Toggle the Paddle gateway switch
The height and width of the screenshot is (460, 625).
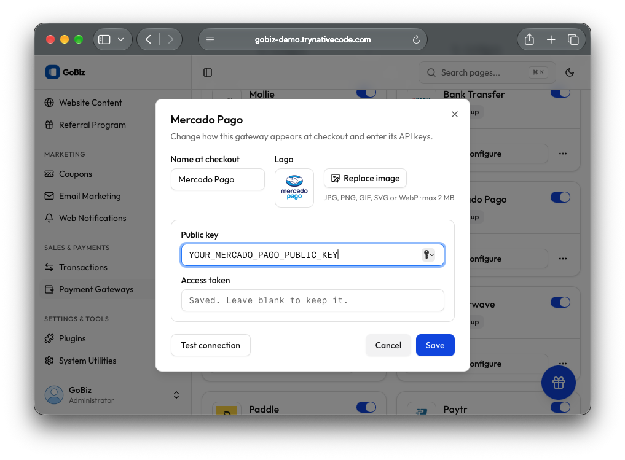[366, 407]
